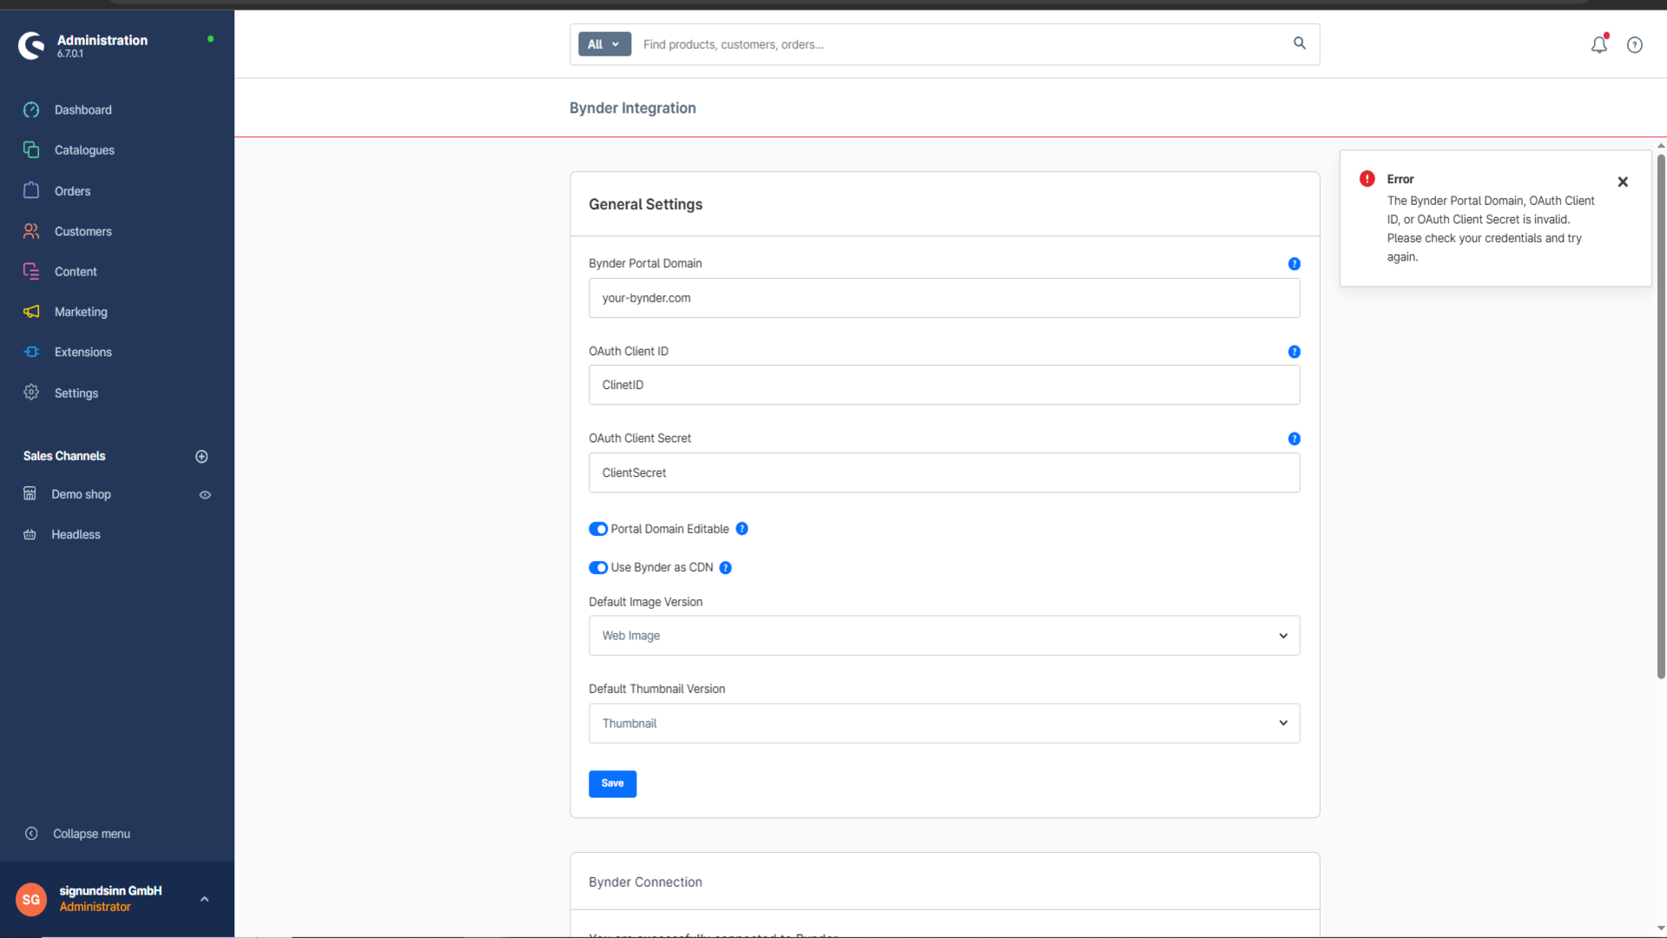The image size is (1667, 938).
Task: Click the red error alert icon
Action: click(1367, 179)
